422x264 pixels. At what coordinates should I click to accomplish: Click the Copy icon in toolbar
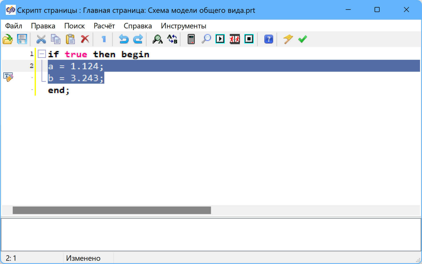(55, 39)
